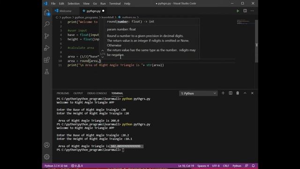The width and height of the screenshot is (300, 169).
Task: Create a new terminal with plus icon
Action: point(223,93)
